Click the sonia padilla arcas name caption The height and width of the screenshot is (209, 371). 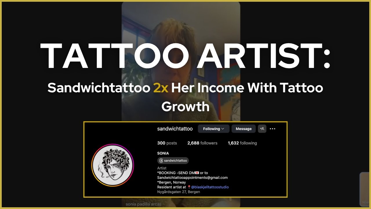143,204
